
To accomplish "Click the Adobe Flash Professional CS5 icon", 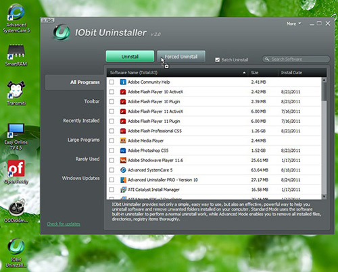I will pyautogui.click(x=123, y=131).
